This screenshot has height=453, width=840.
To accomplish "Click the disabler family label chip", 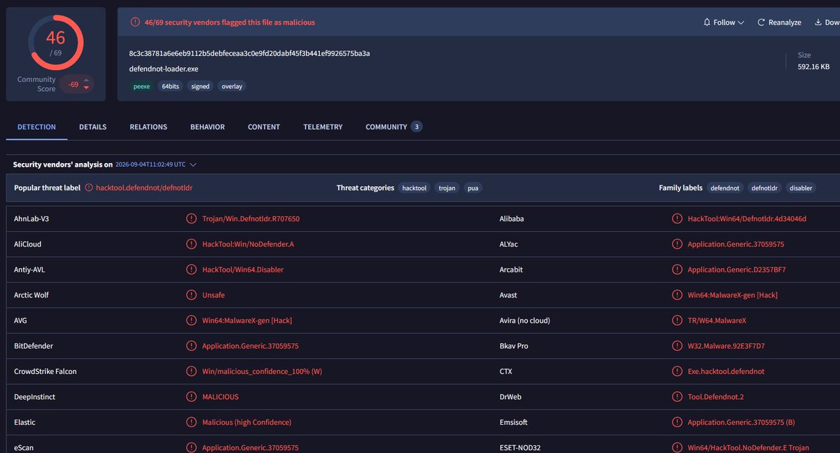I will (x=801, y=188).
